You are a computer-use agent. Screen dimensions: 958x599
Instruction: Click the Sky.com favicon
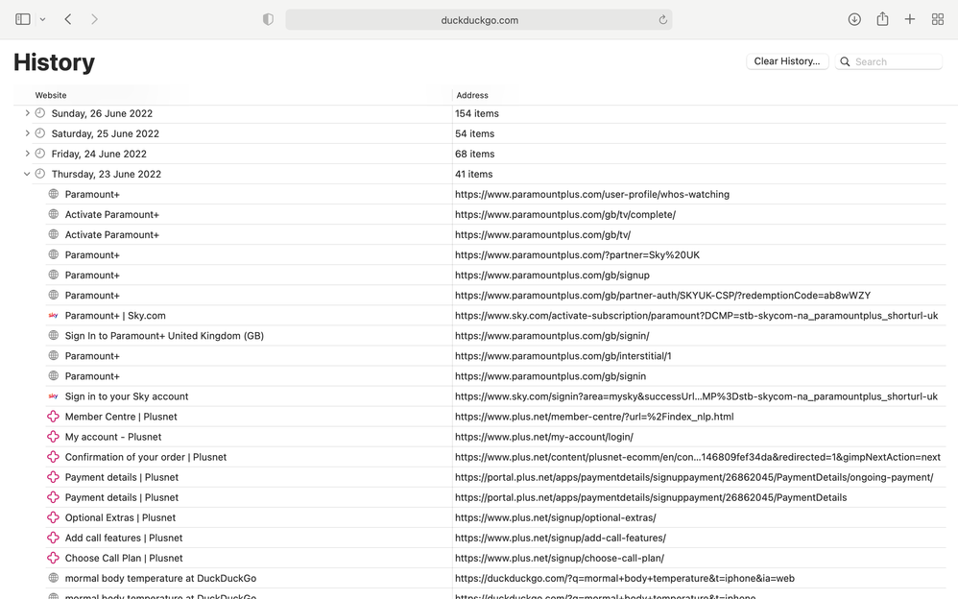point(54,315)
